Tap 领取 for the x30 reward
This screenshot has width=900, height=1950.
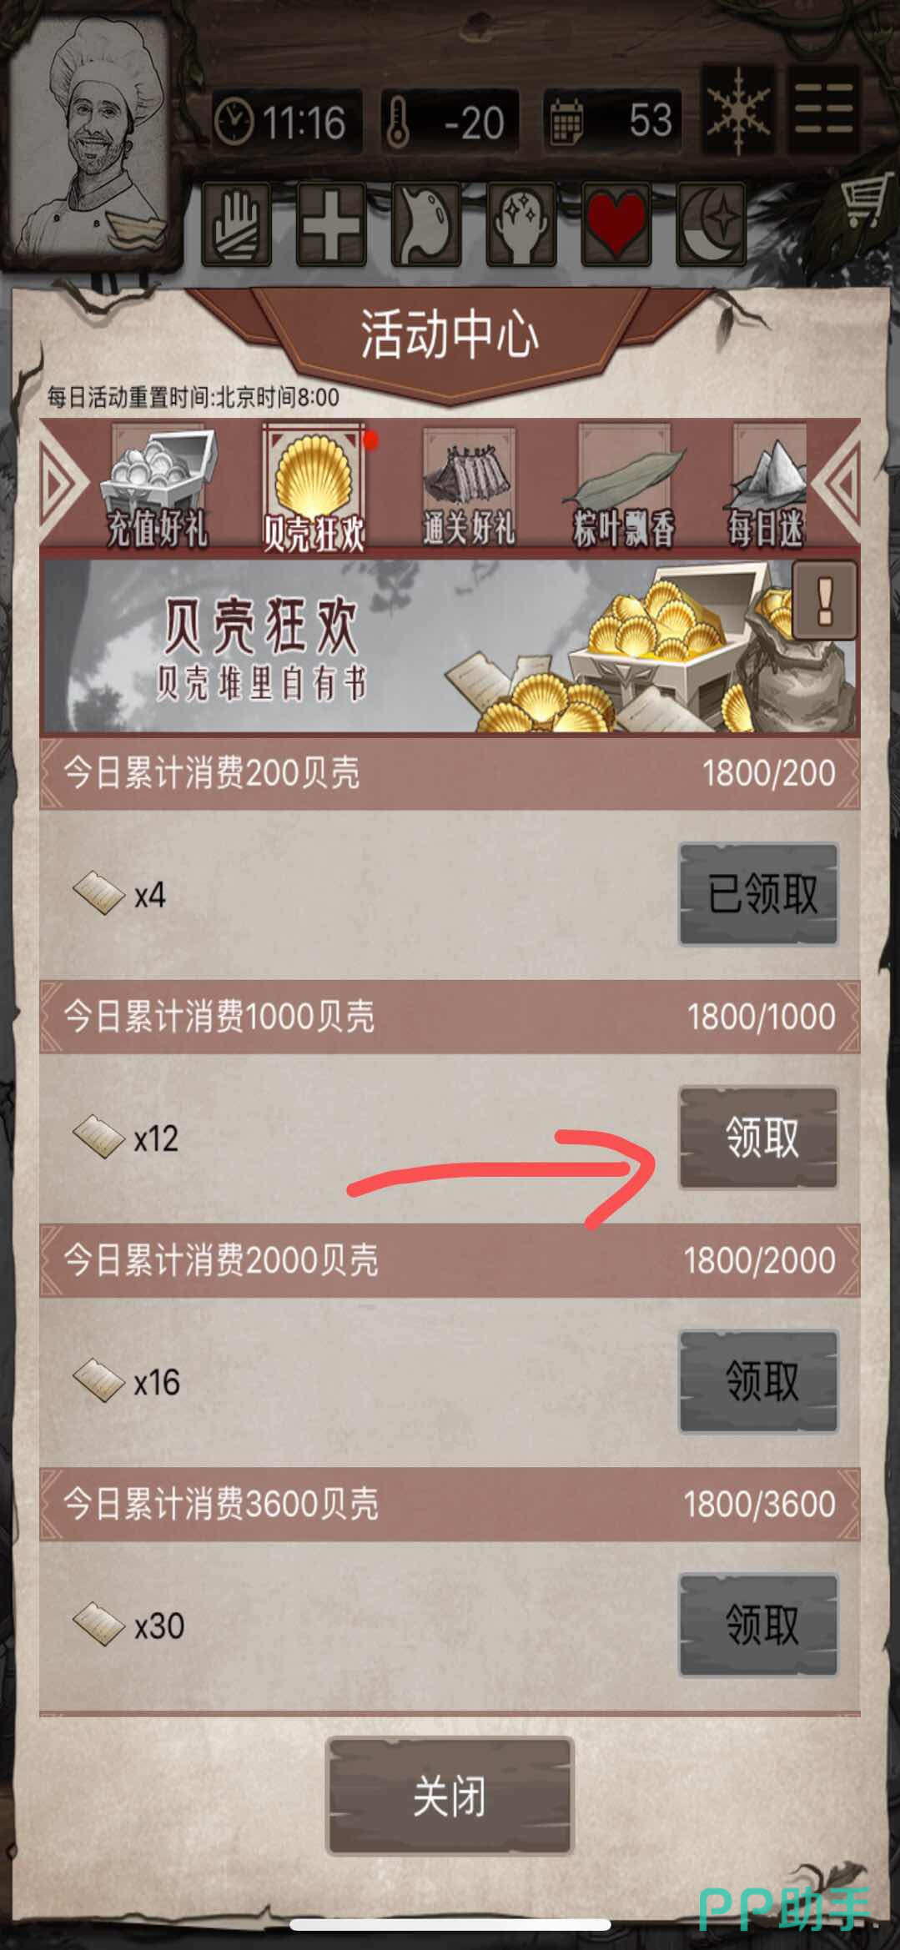click(758, 1625)
